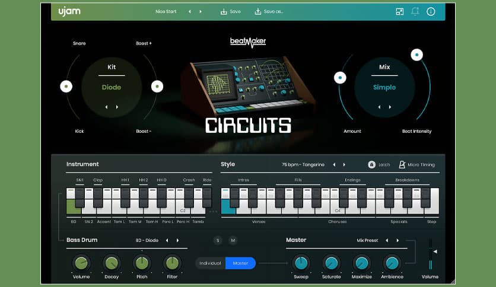Click the Simple mix name
This screenshot has height=287, width=496.
[384, 87]
